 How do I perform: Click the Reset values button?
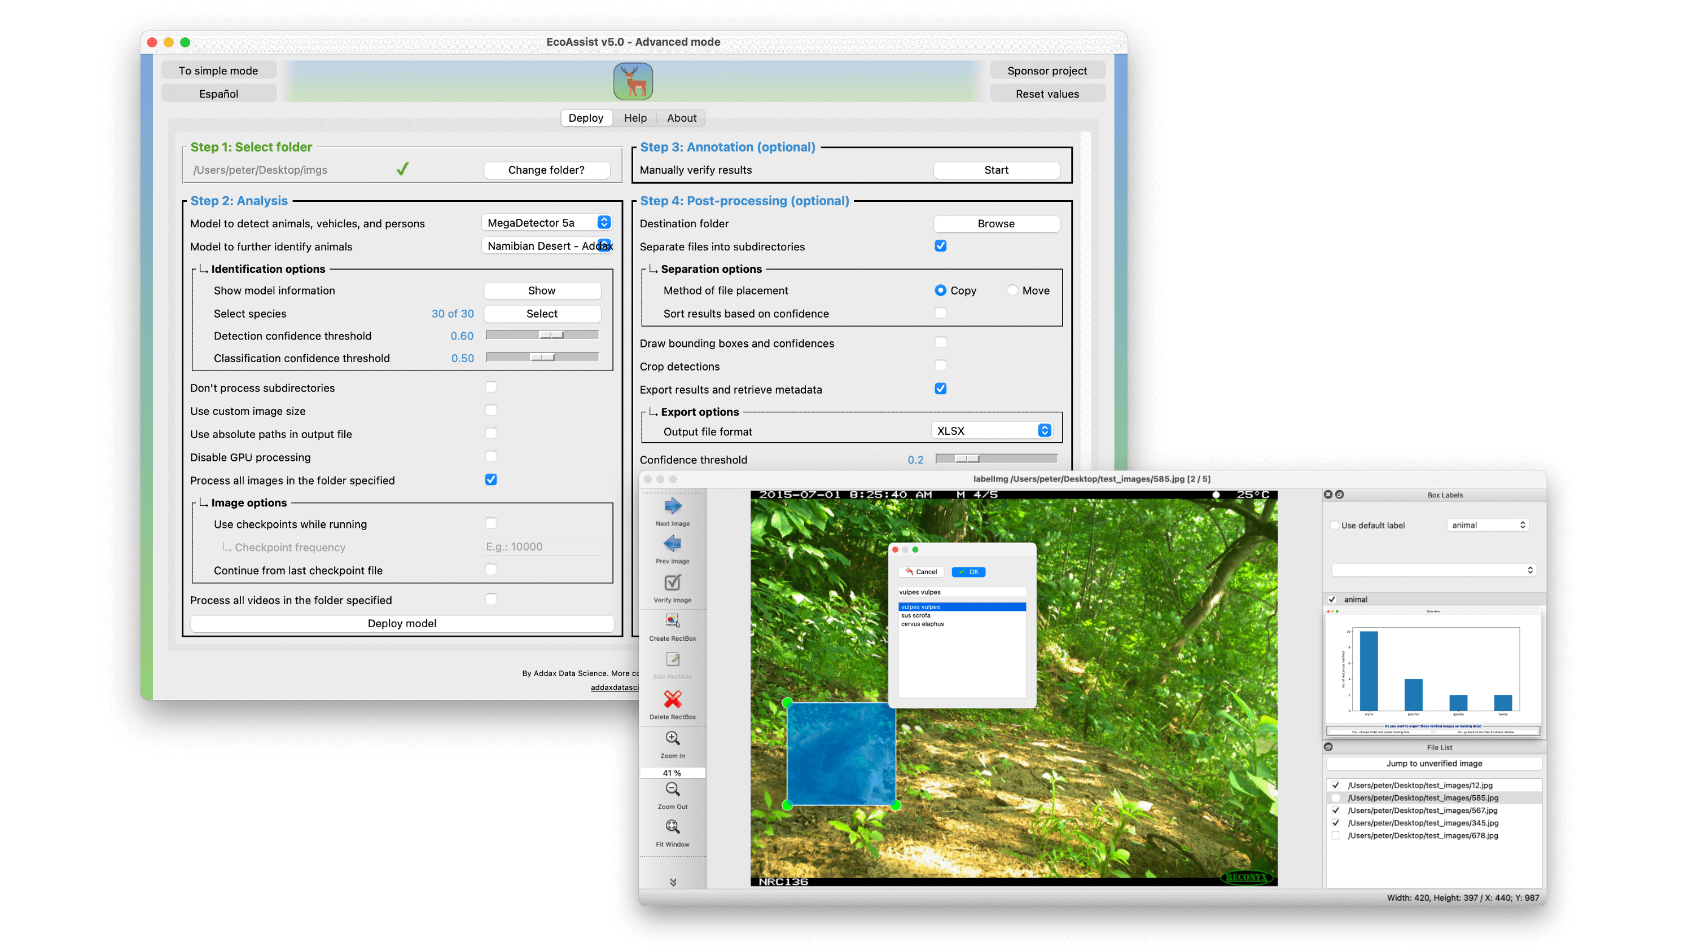(x=1047, y=93)
